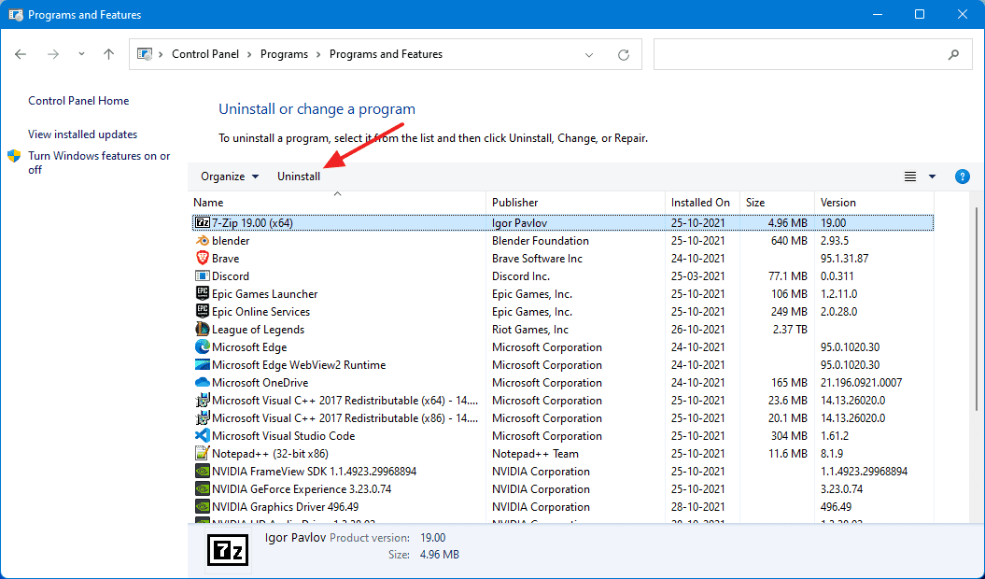985x579 pixels.
Task: Expand the address bar dropdown arrow
Action: coord(588,53)
